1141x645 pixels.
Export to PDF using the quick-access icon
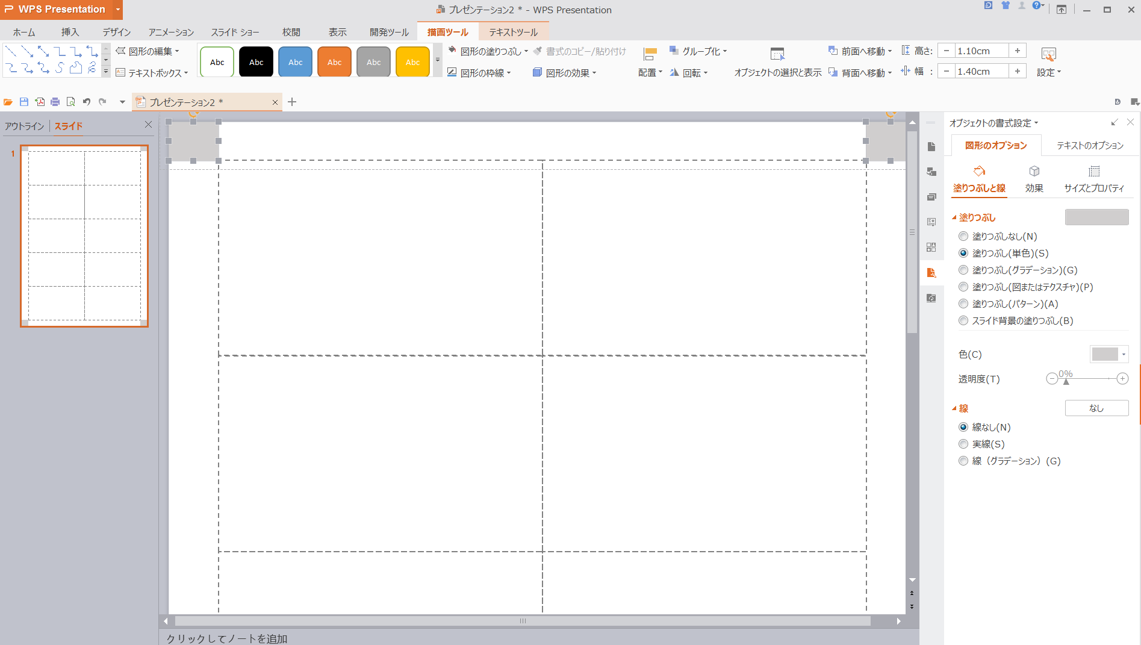tap(40, 102)
